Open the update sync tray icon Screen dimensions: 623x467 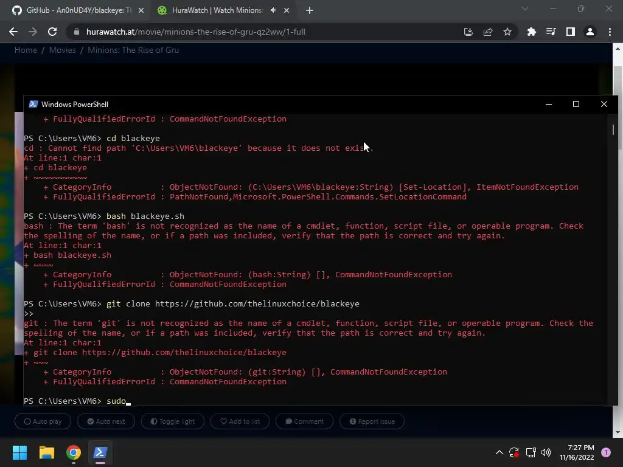coord(514,452)
